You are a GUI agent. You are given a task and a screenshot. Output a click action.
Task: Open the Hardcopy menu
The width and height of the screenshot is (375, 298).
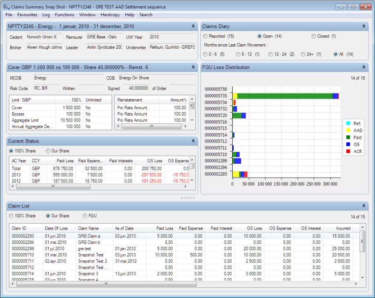[110, 15]
